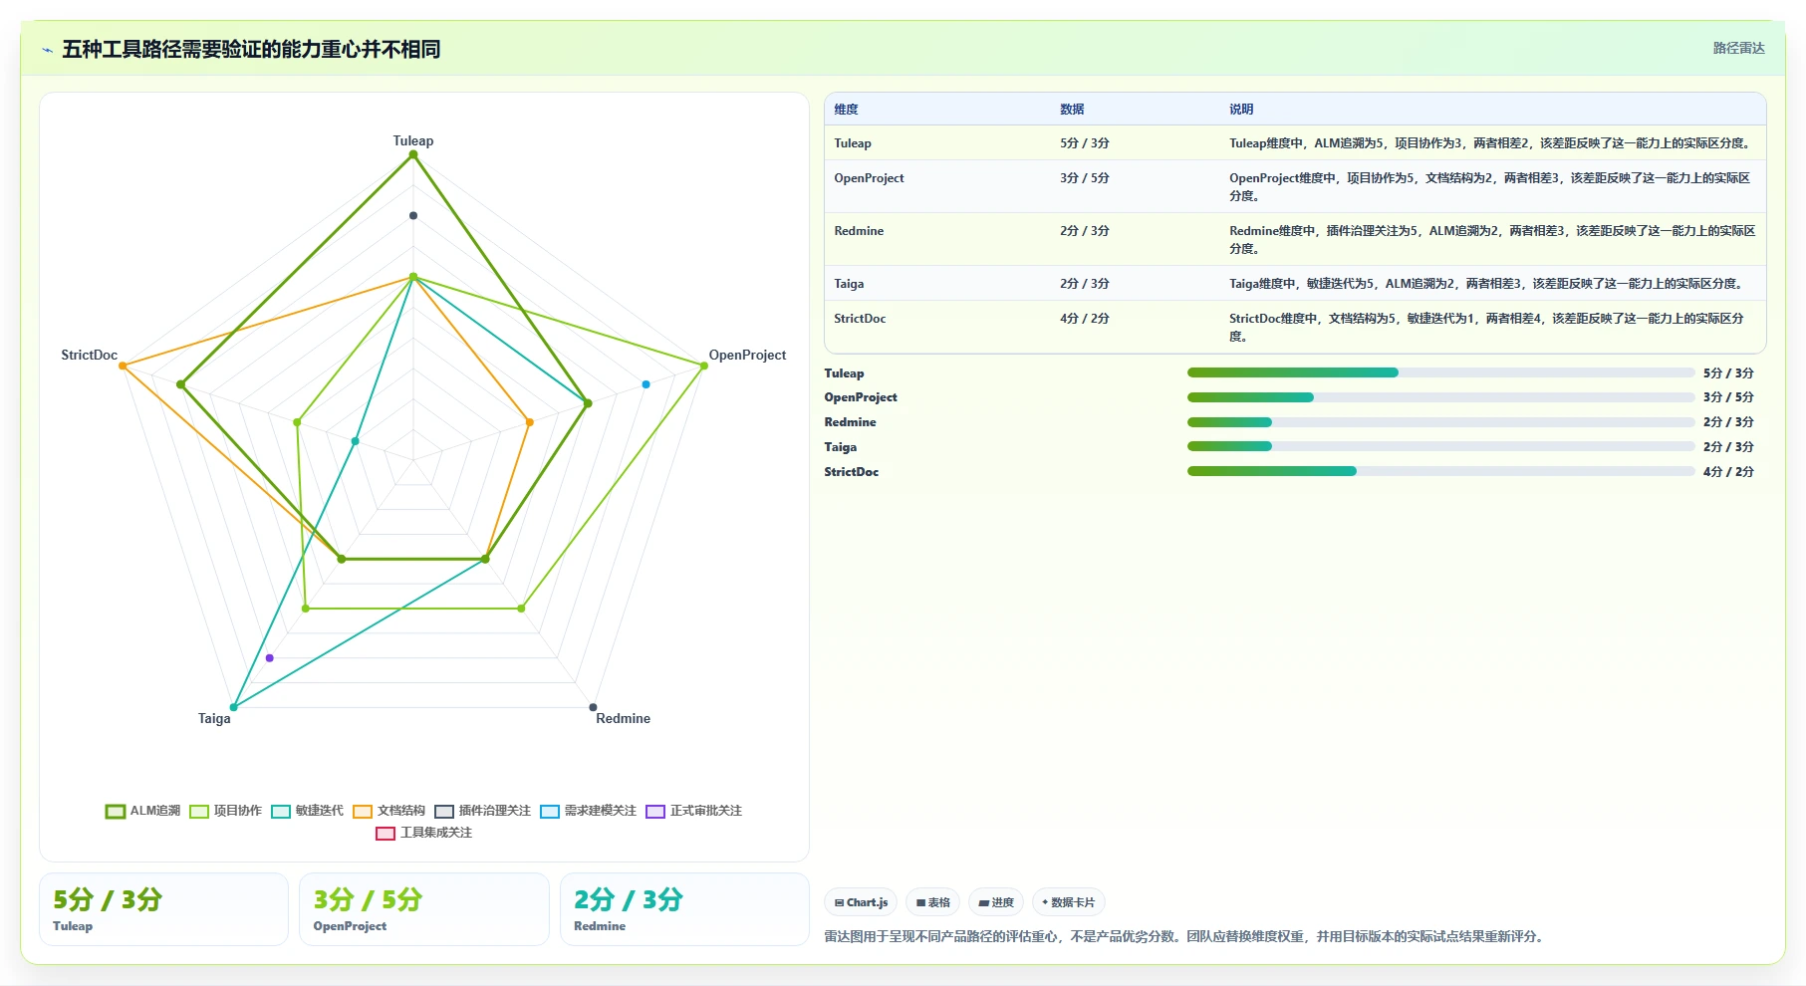Click the heading 五种工具路径需要验证的能力重心并不相同

251,49
